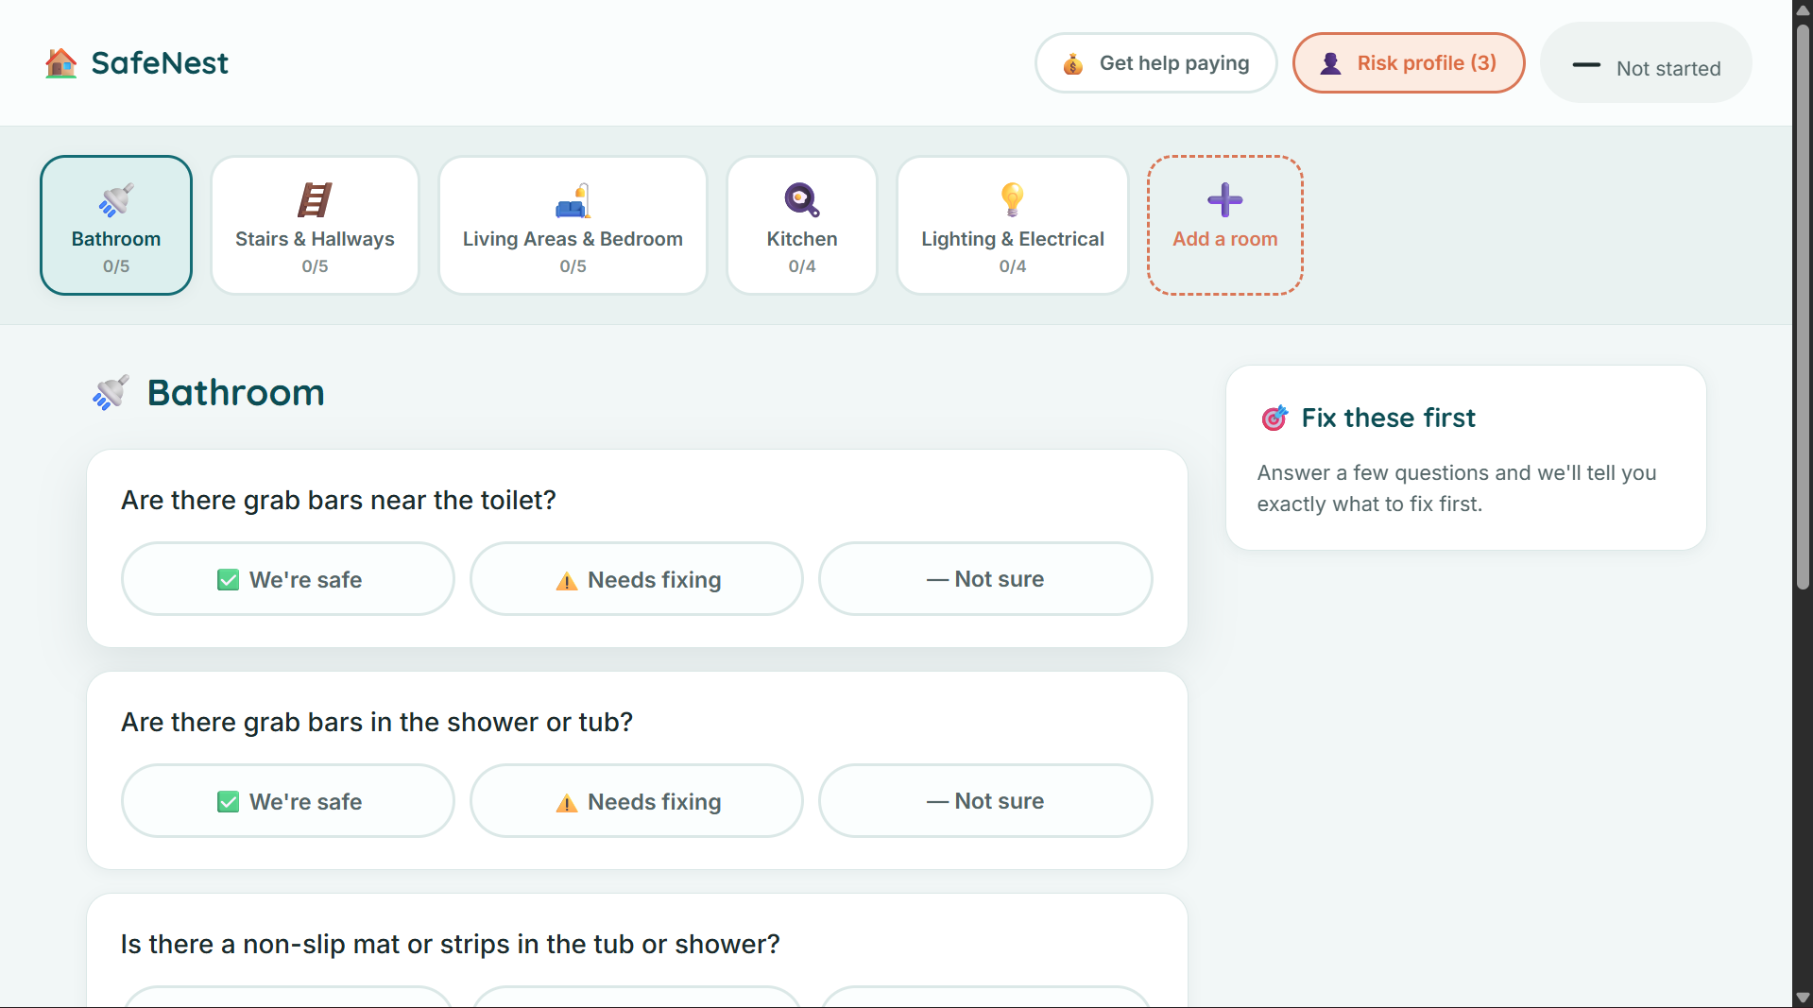Screen dimensions: 1813x1008
Task: Click the frying pan Kitchen icon
Action: pyautogui.click(x=802, y=200)
